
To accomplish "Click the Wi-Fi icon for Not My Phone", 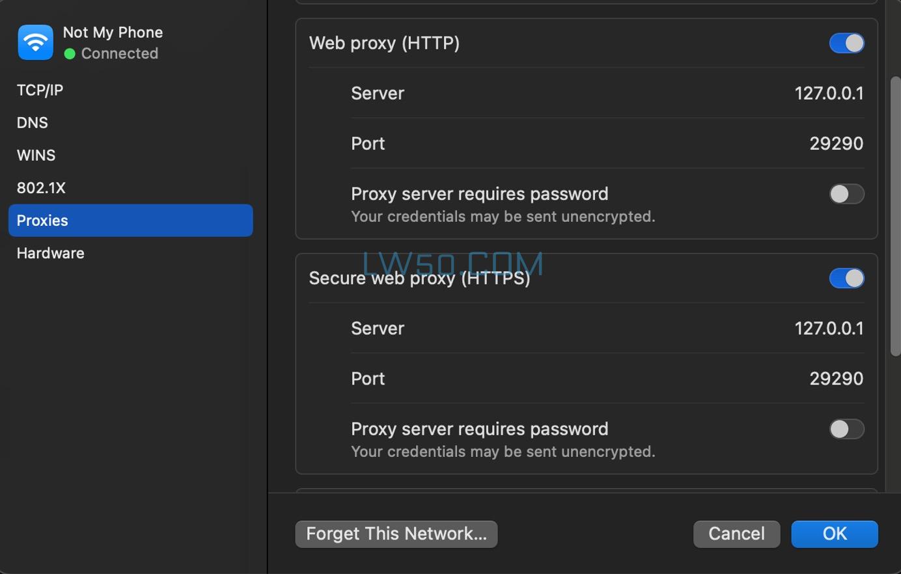I will (x=35, y=43).
